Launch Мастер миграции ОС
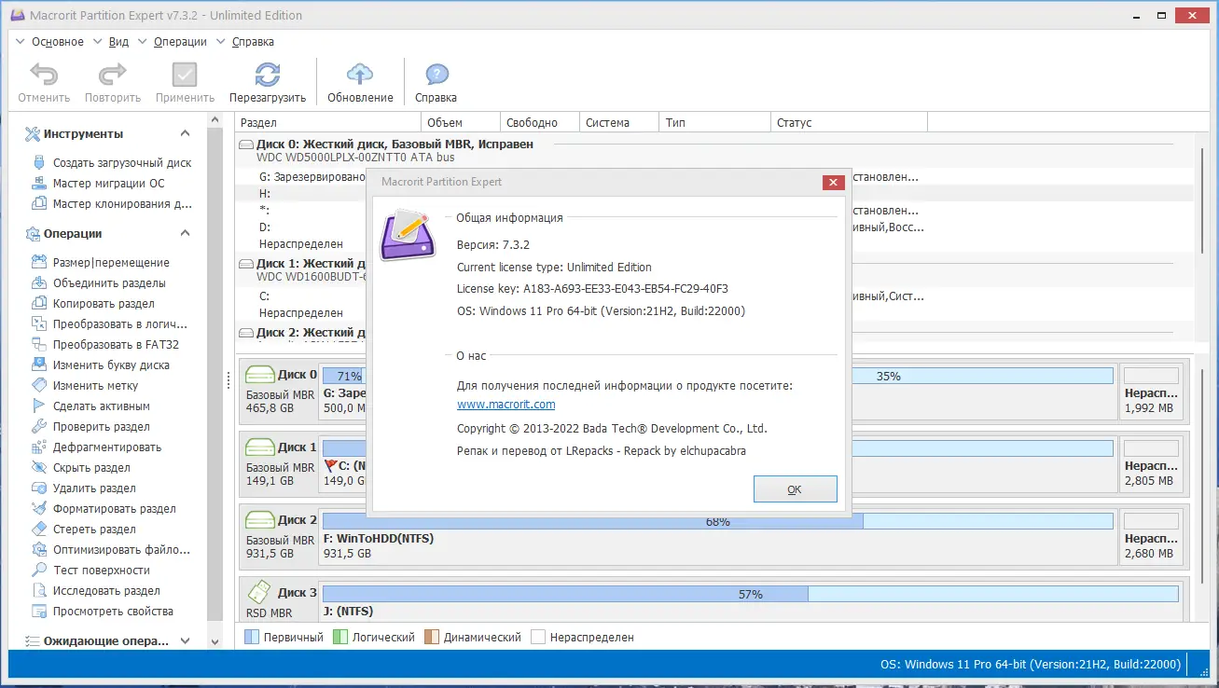Viewport: 1219px width, 688px height. coord(98,183)
